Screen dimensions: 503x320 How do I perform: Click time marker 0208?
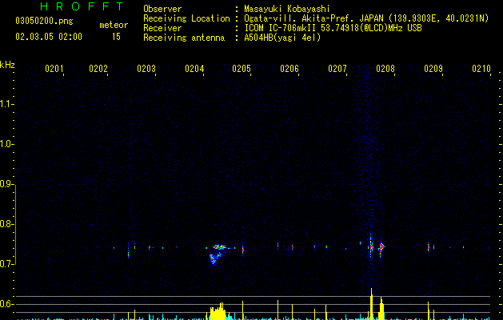(x=385, y=68)
